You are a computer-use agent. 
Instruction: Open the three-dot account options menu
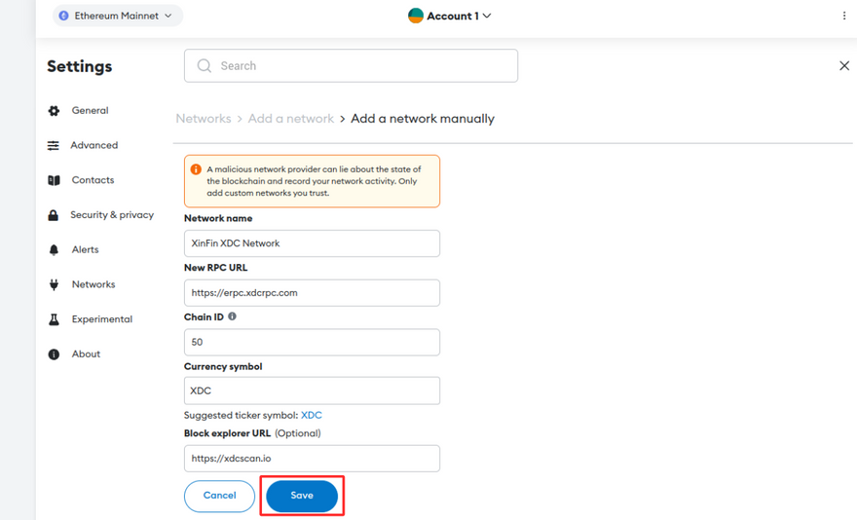tap(843, 16)
